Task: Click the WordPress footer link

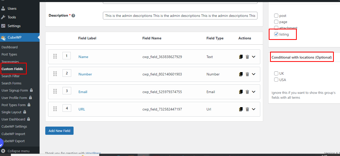Action: [93, 153]
